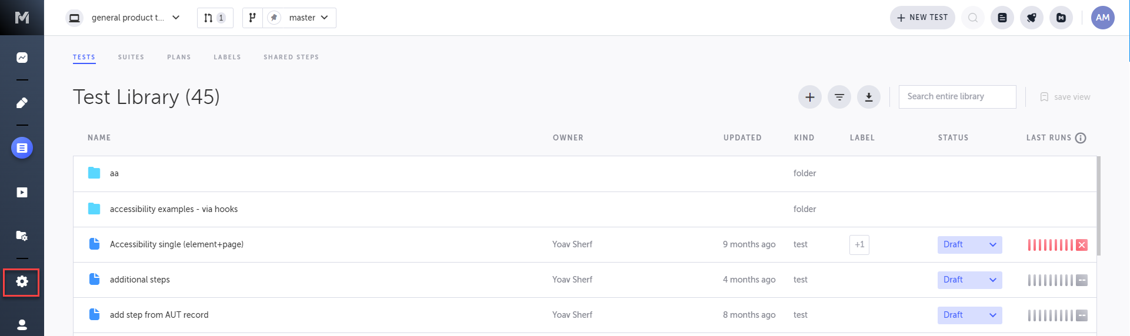Switch to the Shared Steps tab

click(291, 57)
